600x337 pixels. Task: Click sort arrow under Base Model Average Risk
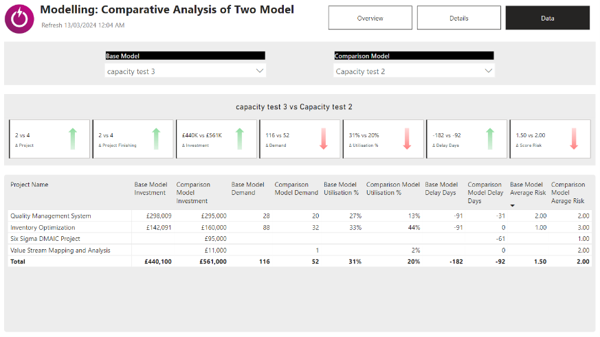click(513, 205)
